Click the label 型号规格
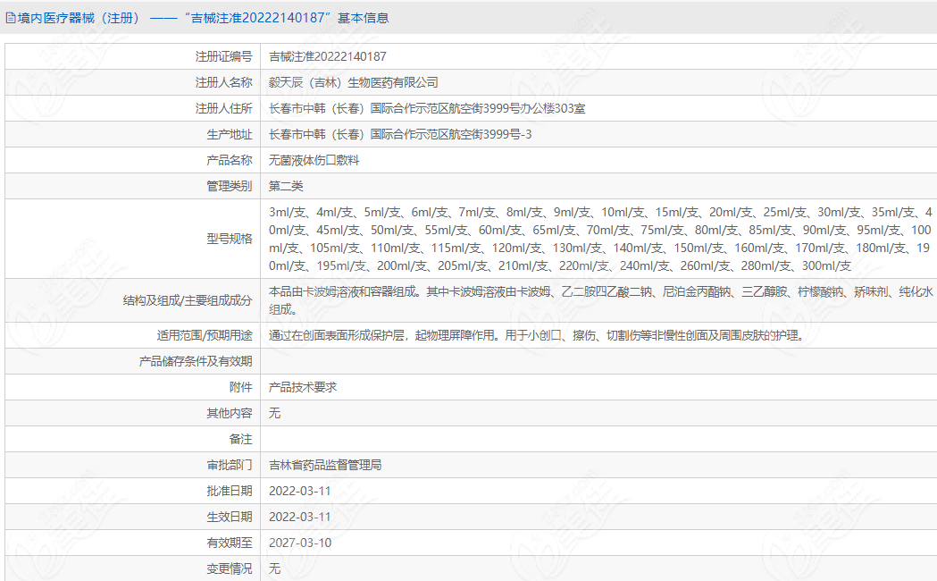 pos(230,239)
